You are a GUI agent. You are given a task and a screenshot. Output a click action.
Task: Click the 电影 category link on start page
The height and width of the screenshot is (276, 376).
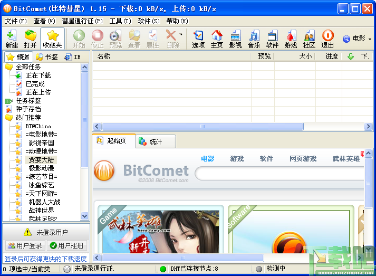point(207,159)
